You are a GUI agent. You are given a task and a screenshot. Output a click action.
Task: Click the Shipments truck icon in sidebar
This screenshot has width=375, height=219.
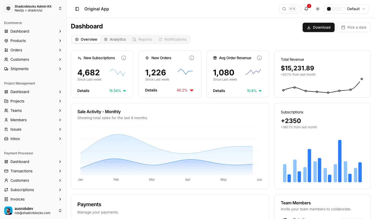[x=6, y=69]
